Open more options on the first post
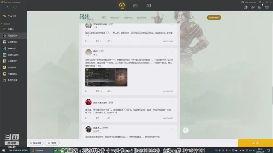The width and height of the screenshot is (273, 153). click(x=172, y=25)
